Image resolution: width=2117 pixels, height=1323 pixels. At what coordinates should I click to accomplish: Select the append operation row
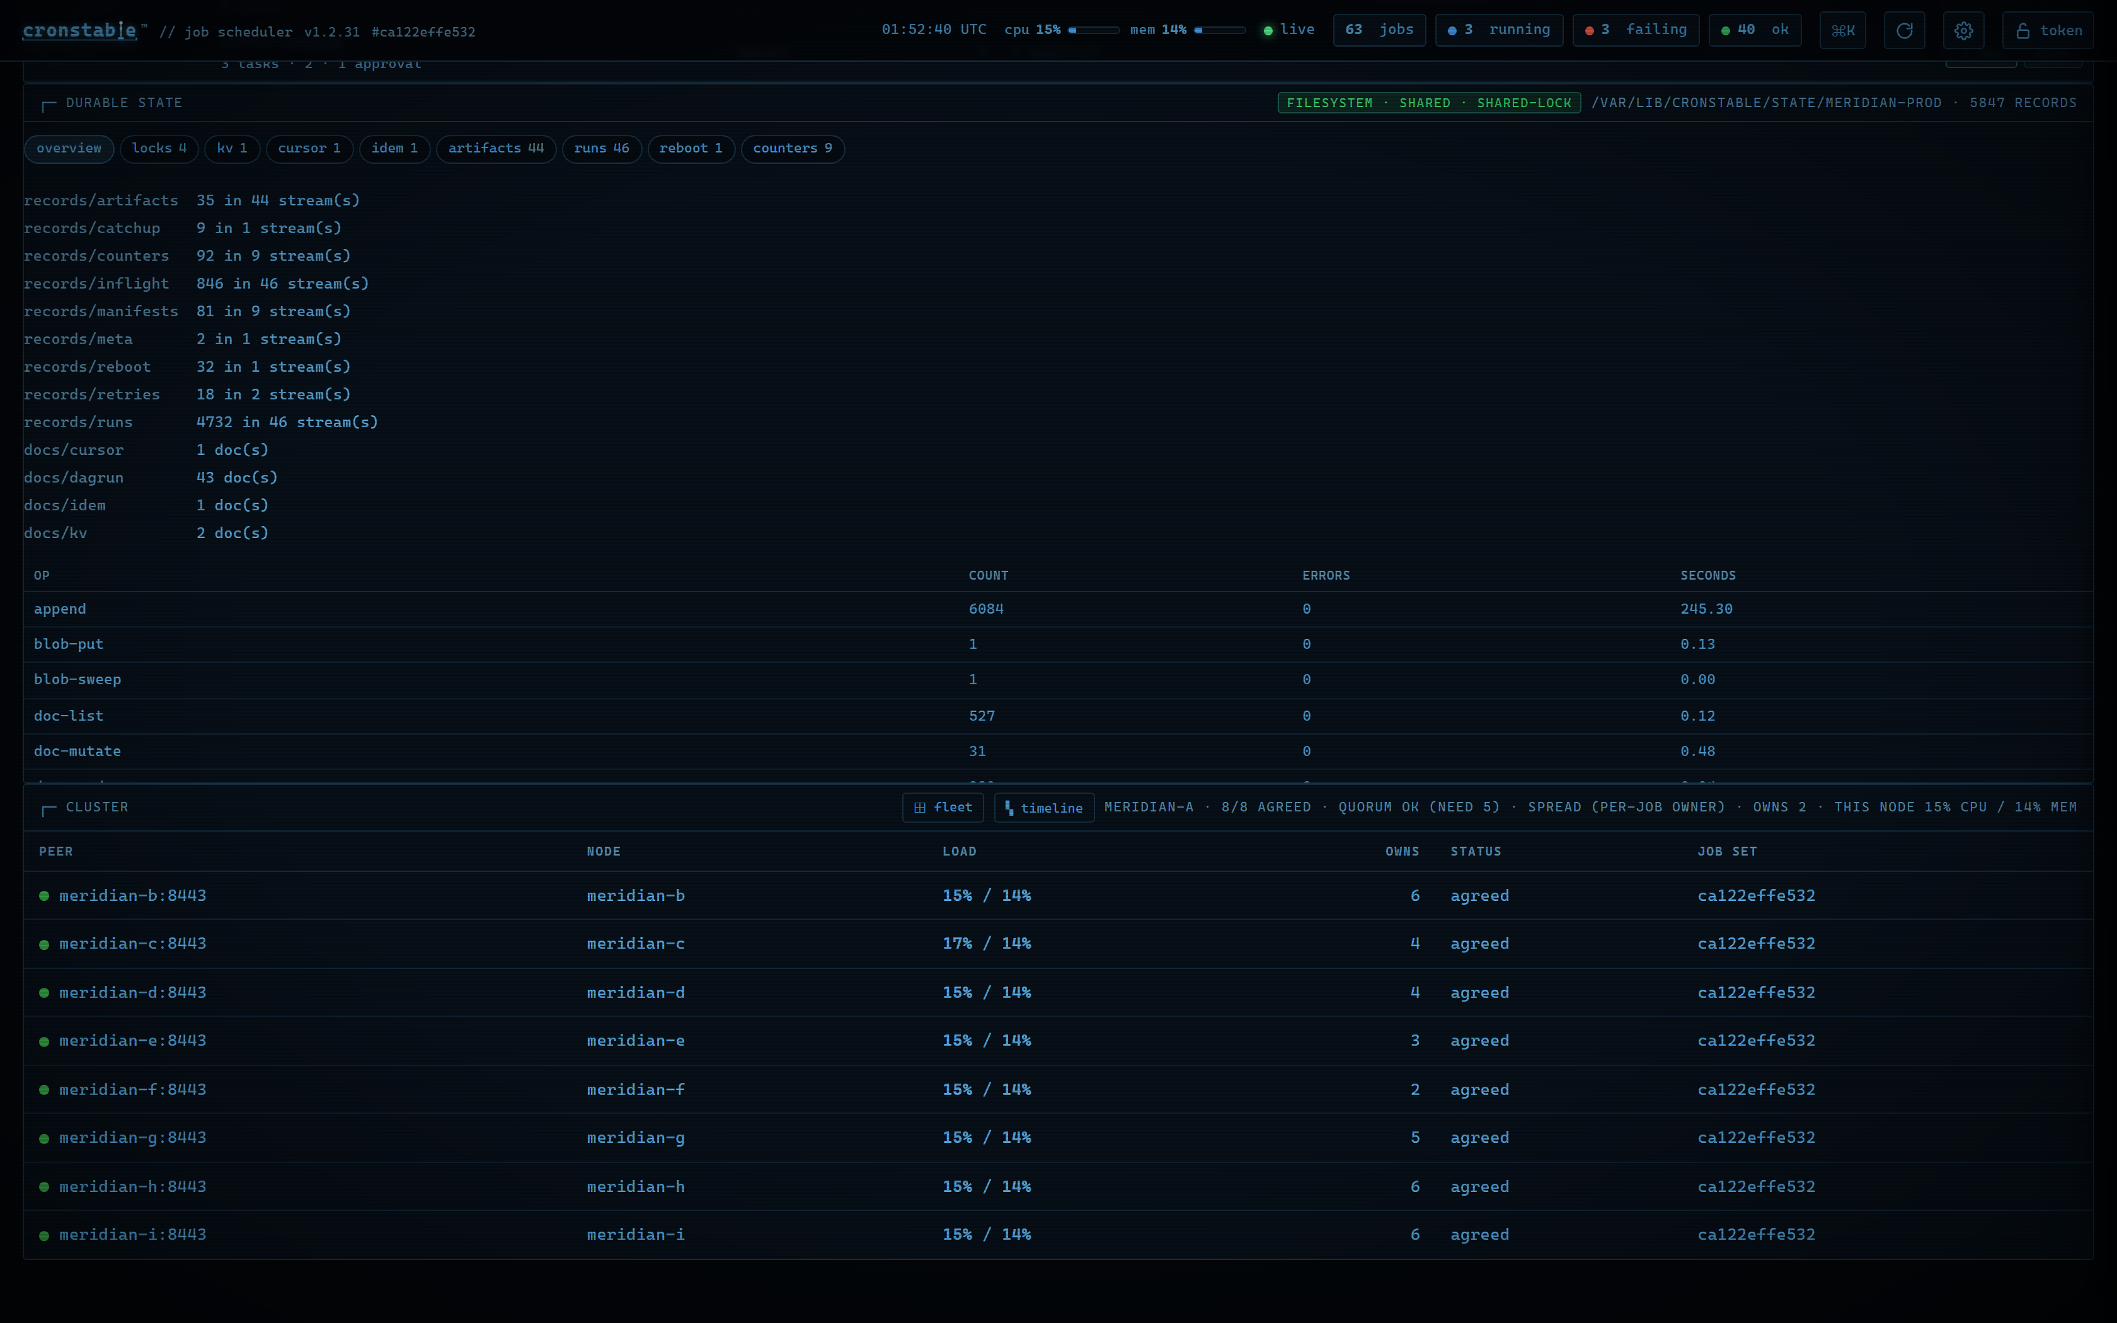coord(1058,609)
